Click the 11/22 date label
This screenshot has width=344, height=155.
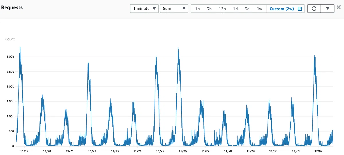pyautogui.click(x=92, y=151)
